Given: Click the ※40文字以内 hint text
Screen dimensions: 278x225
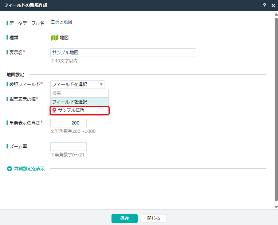Looking at the screenshot, I should 64,61.
